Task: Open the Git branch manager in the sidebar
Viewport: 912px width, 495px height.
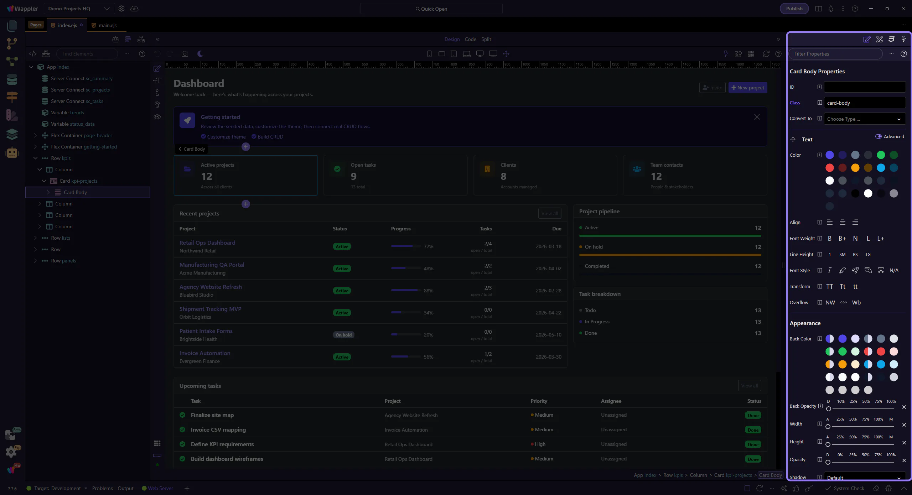Action: click(12, 43)
